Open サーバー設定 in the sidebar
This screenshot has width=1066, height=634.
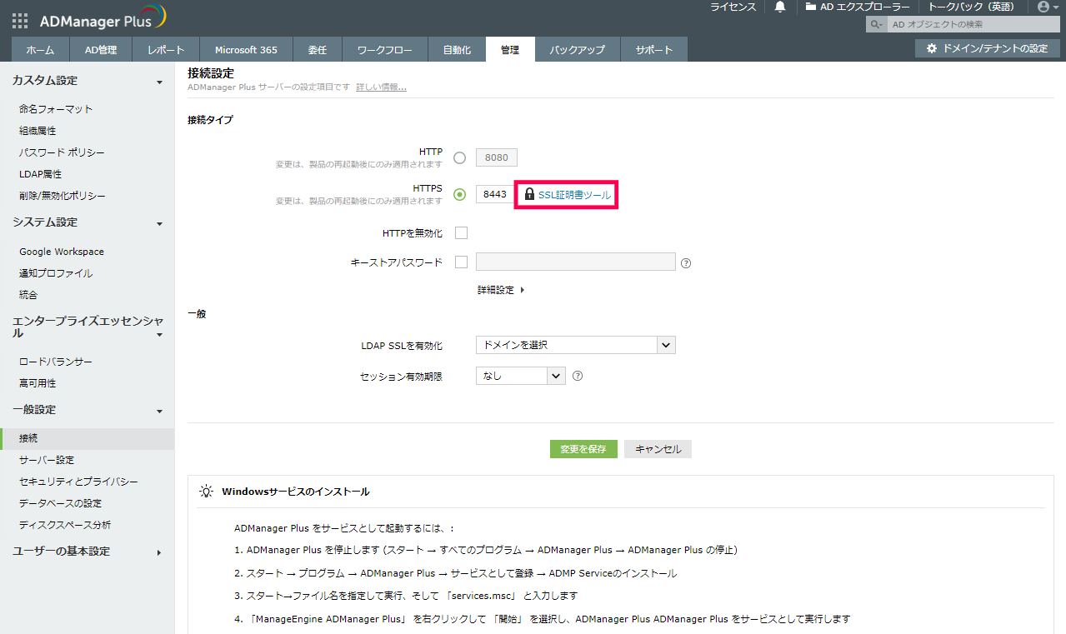tap(47, 460)
